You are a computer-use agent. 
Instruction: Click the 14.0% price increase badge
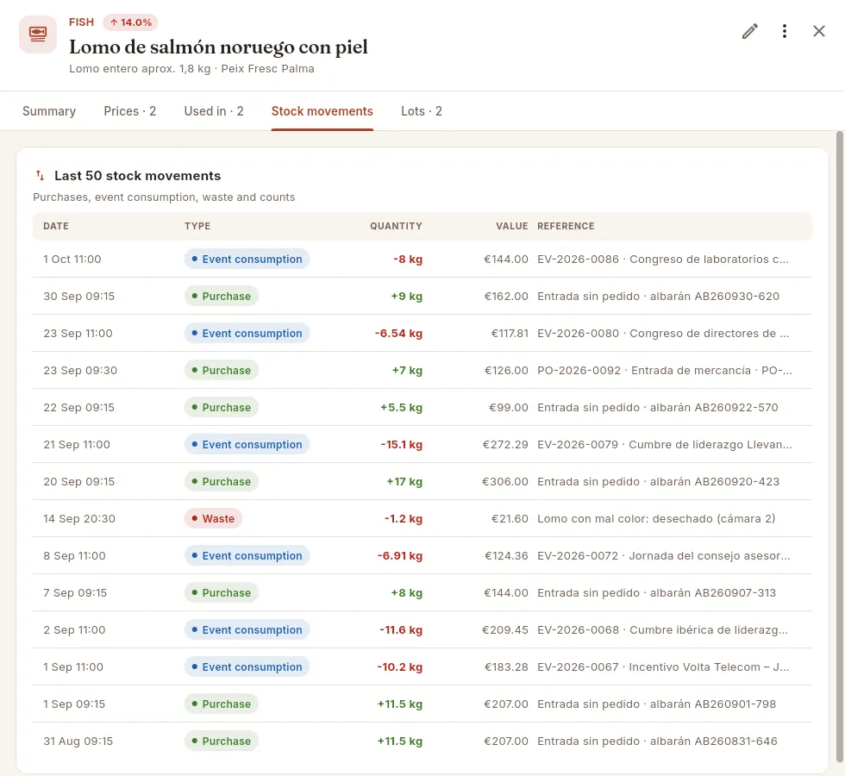pyautogui.click(x=130, y=22)
